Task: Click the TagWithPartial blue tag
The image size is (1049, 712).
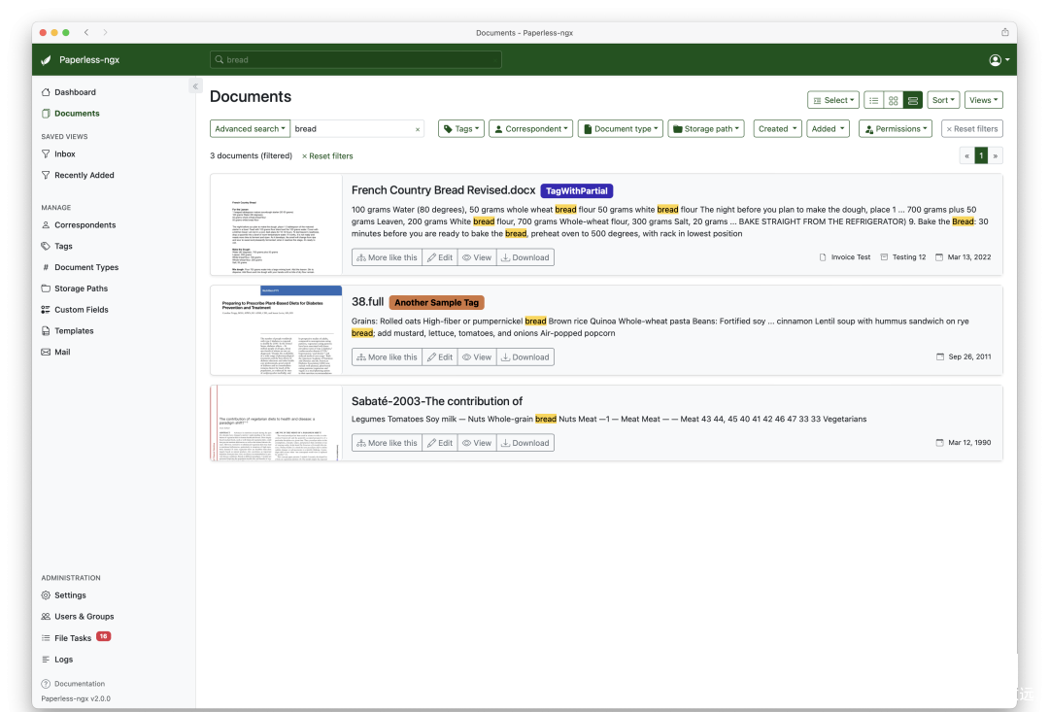Action: [577, 191]
